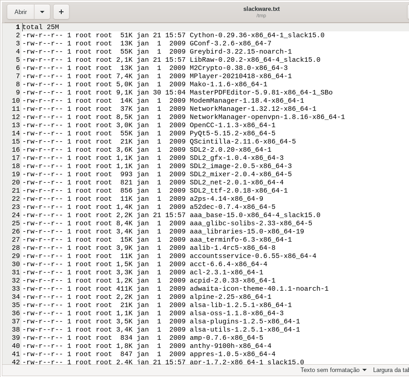
Task: Click the SDL2_image-2.0.5-x86_64-3 entry
Action: pos(241,166)
